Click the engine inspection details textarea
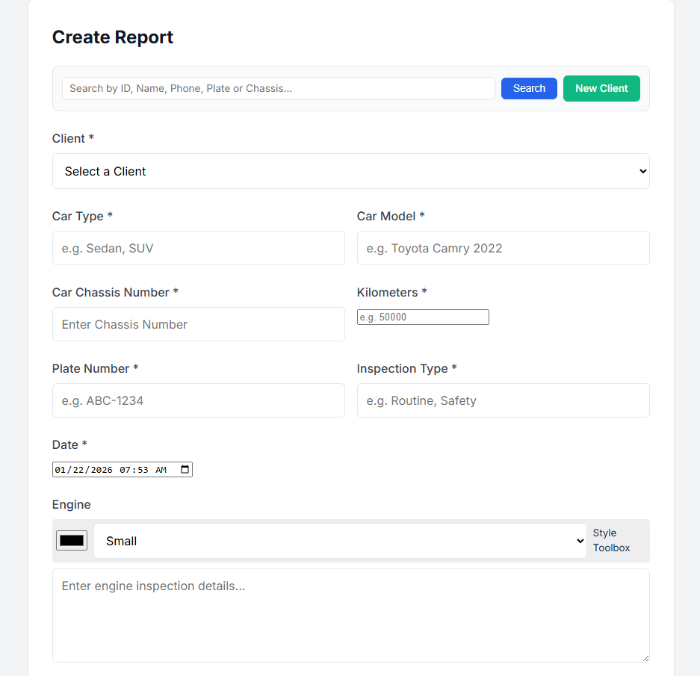Viewport: 700px width, 676px height. (x=351, y=614)
